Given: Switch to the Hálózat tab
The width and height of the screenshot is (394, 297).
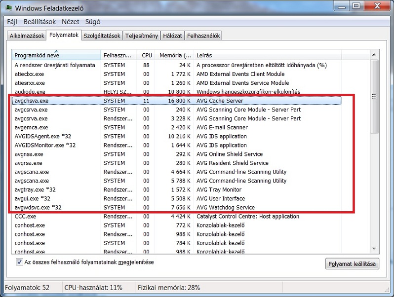Looking at the screenshot, I should [x=172, y=36].
